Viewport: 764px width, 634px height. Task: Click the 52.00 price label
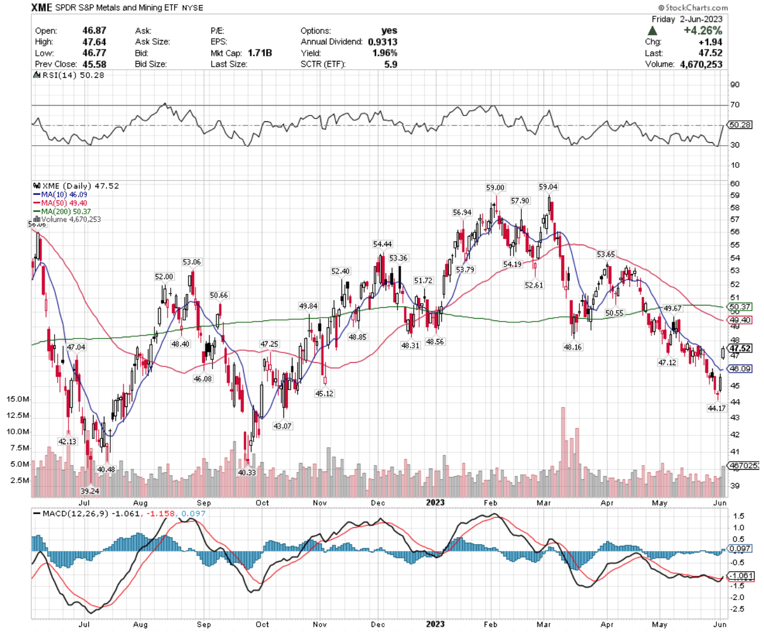pyautogui.click(x=164, y=277)
